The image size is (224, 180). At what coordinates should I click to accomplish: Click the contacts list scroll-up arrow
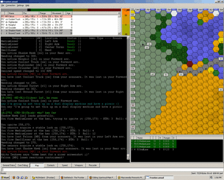click(119, 13)
